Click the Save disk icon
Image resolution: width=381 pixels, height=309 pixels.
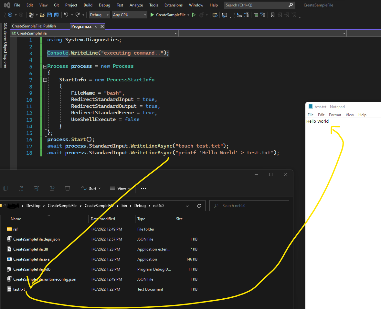(x=49, y=15)
